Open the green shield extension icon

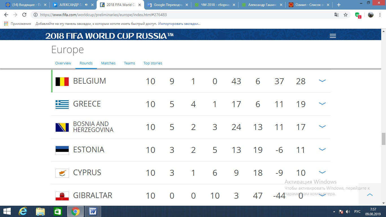click(x=358, y=15)
